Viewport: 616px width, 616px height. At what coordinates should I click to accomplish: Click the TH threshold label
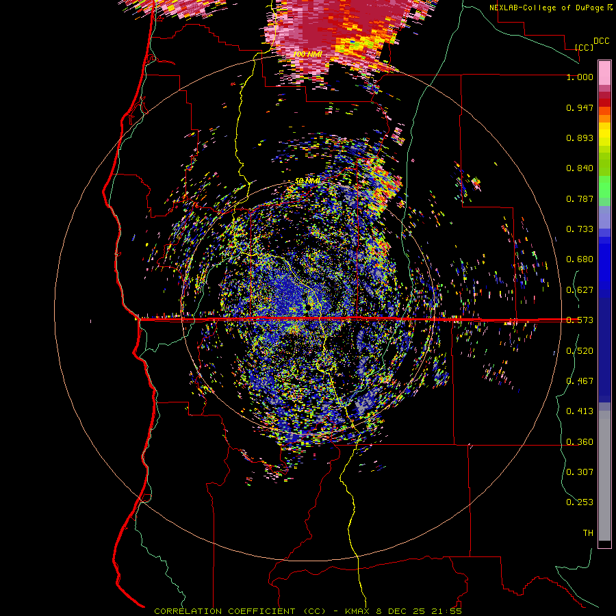tap(588, 533)
